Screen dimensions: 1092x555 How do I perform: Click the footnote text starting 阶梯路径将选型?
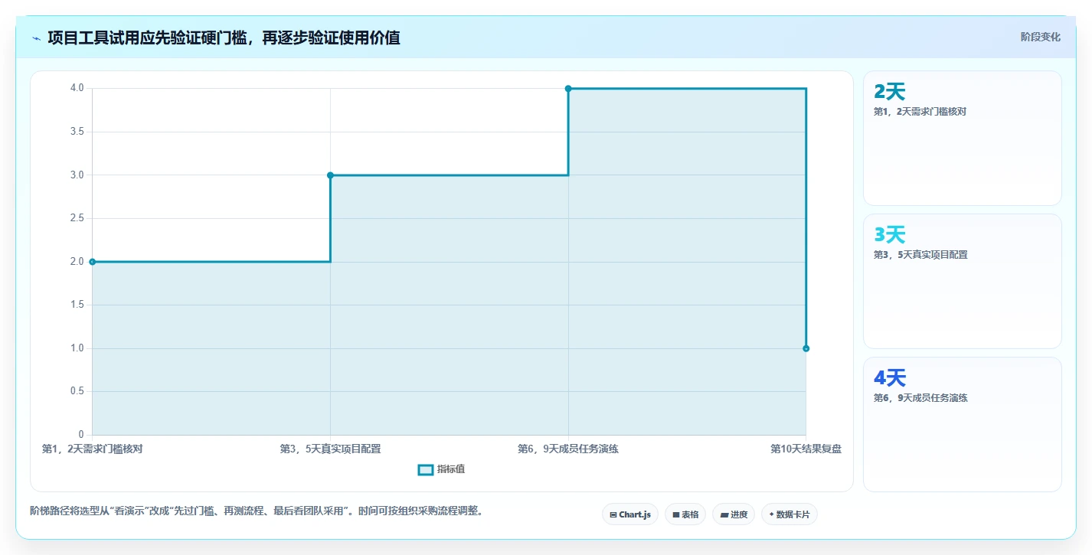[257, 511]
